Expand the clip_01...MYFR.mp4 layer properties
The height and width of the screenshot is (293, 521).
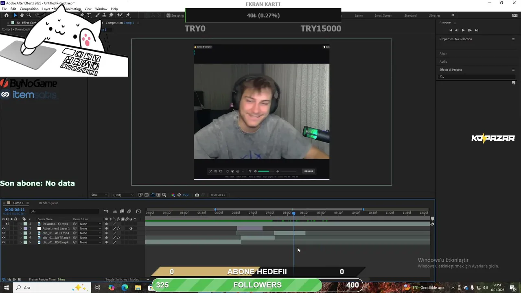click(21, 238)
